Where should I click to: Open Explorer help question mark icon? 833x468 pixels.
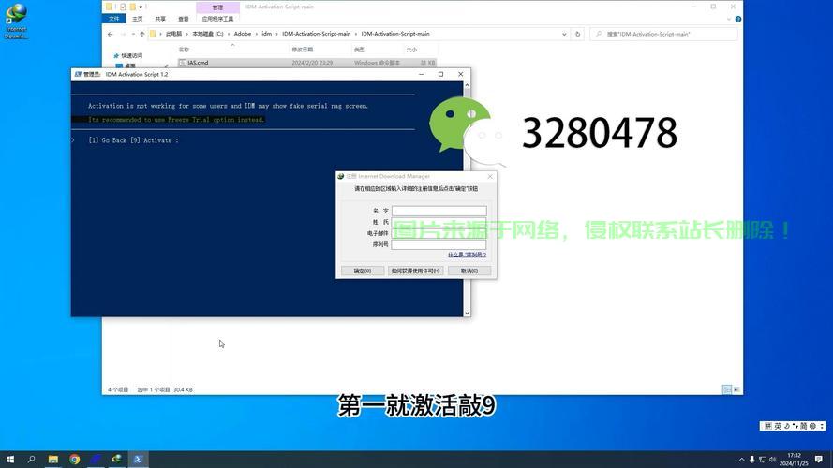[x=738, y=19]
